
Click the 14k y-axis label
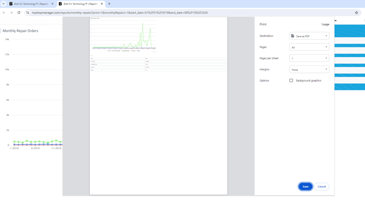[x=7, y=39]
